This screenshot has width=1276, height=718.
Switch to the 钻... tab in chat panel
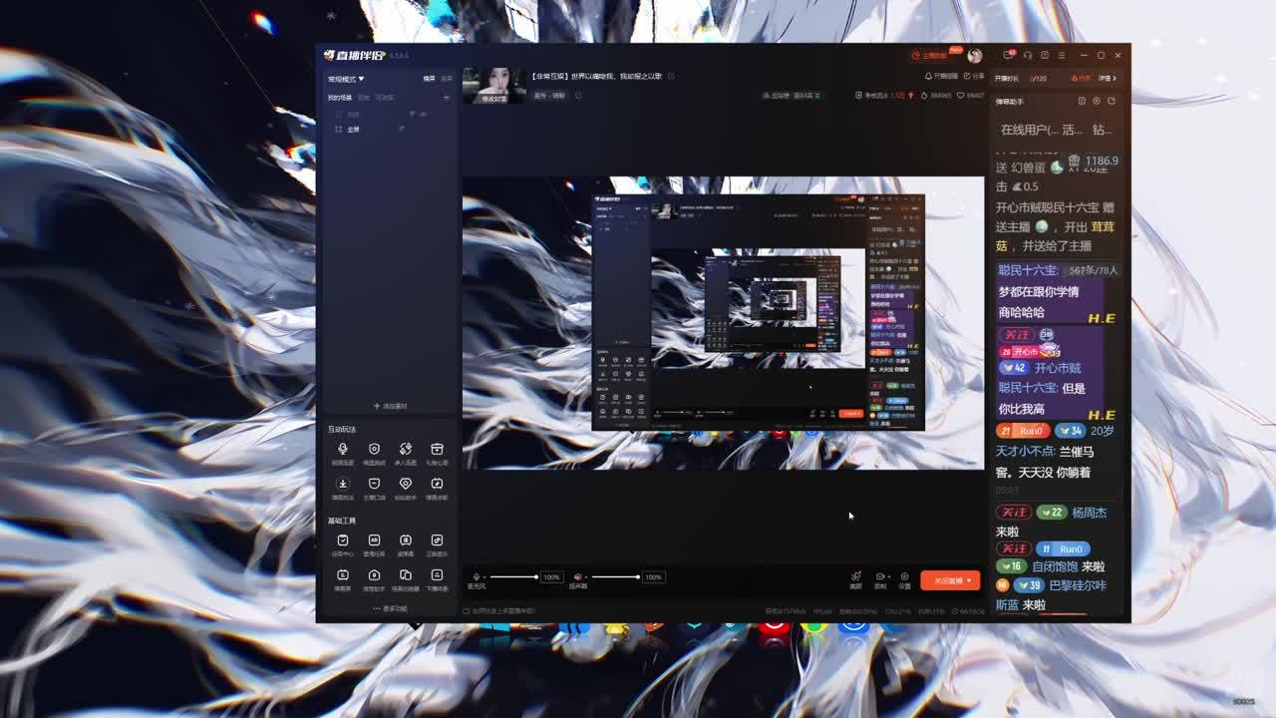(1103, 130)
